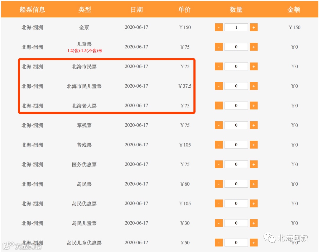Image resolution: width=319 pixels, height=252 pixels.
Task: Select the 北海市民儿童票 type label
Action: pos(84,86)
